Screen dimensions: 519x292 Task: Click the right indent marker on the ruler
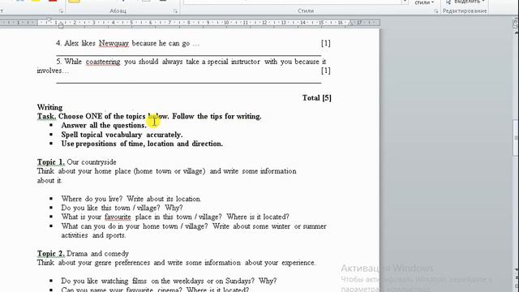point(350,23)
